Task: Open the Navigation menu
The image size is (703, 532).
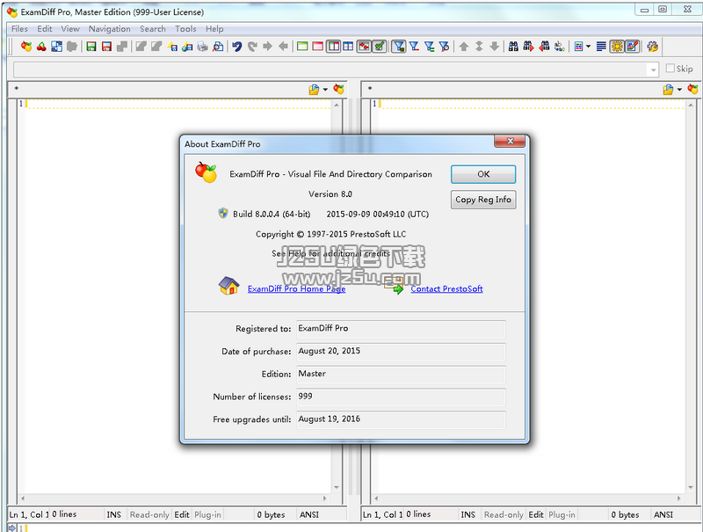Action: pos(109,29)
